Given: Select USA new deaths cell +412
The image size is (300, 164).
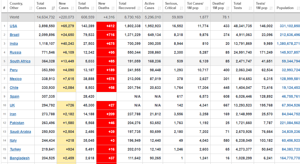Looking at the screenshot, I should pyautogui.click(x=106, y=26).
